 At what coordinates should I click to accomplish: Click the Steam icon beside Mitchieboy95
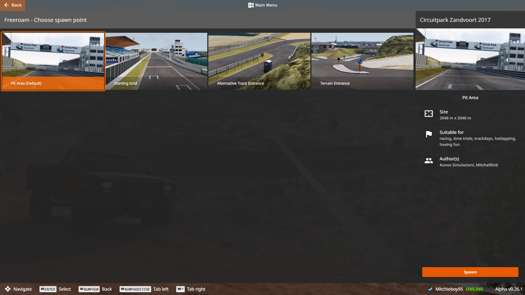tap(430, 289)
